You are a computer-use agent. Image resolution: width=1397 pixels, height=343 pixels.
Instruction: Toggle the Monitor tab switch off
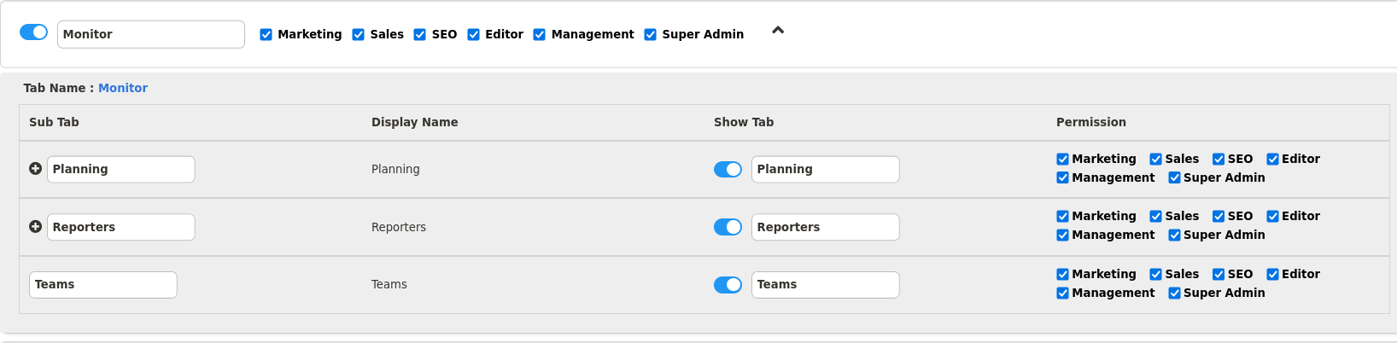34,32
